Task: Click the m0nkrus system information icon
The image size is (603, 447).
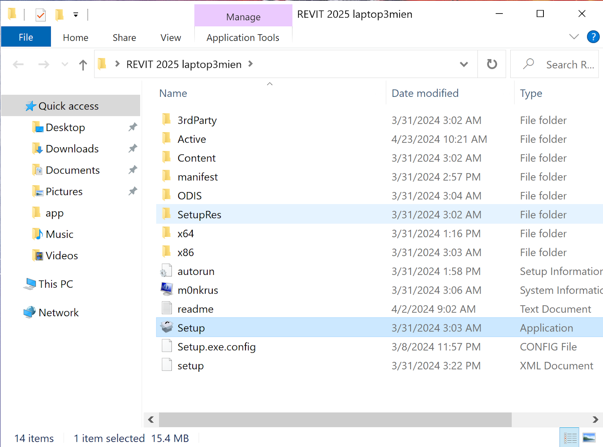Action: pos(167,290)
